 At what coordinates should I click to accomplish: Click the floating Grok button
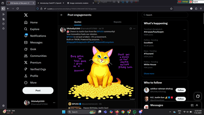click(198, 96)
